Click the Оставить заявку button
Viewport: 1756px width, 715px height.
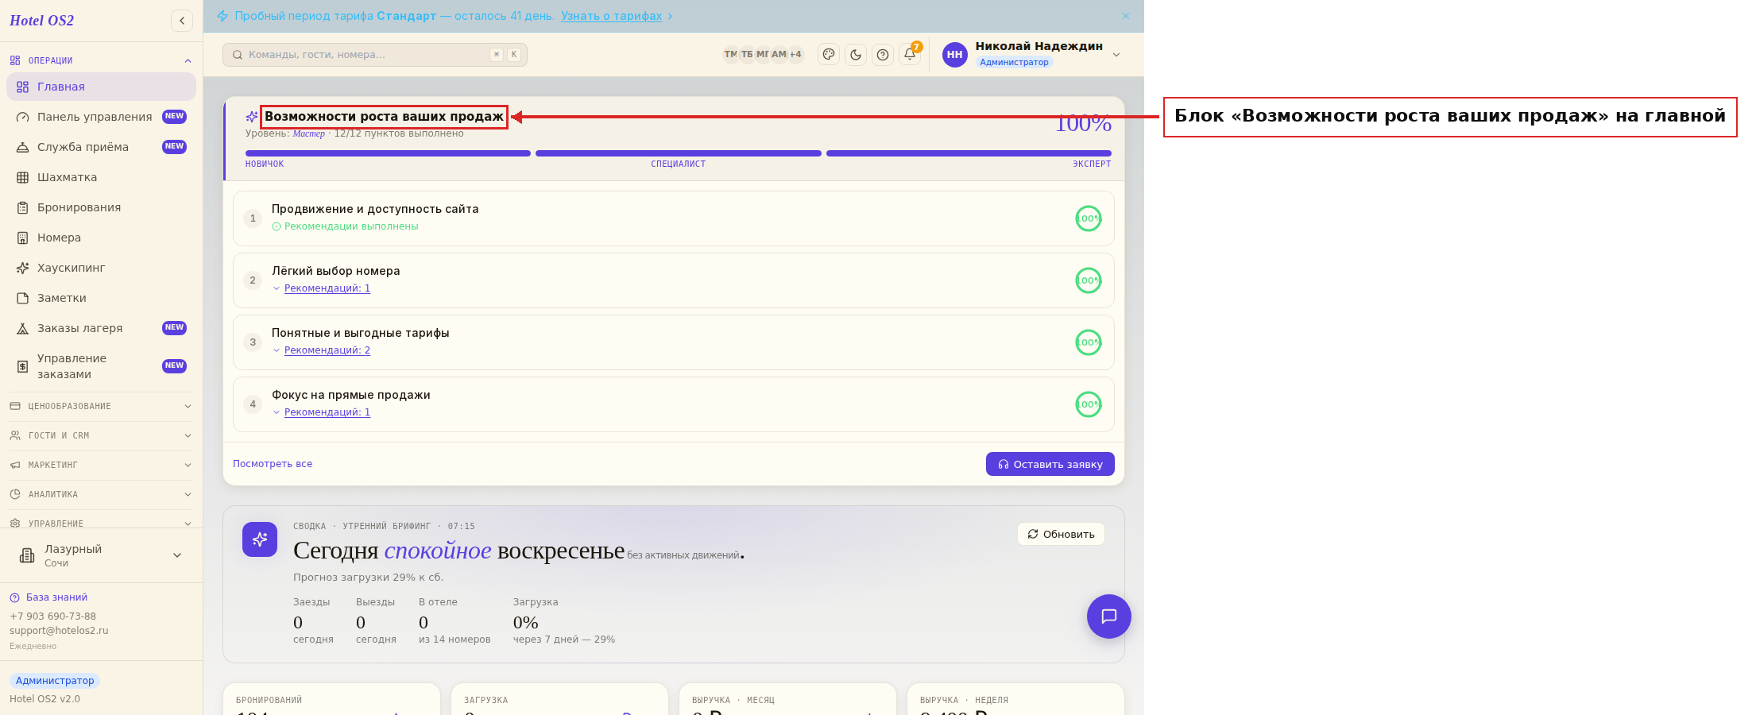(1050, 464)
